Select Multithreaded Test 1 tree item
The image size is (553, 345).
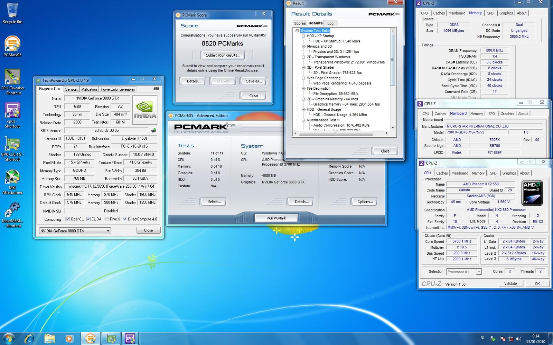[x=323, y=120]
